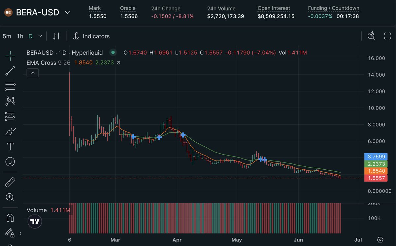The height and width of the screenshot is (246, 396).
Task: Open the Fibonacci retracement tool
Action: tap(10, 86)
